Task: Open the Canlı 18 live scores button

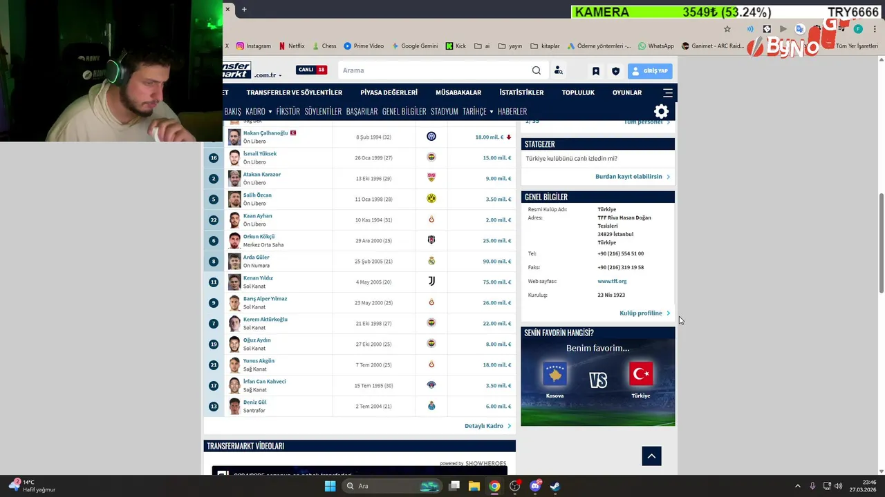Action: 312,70
